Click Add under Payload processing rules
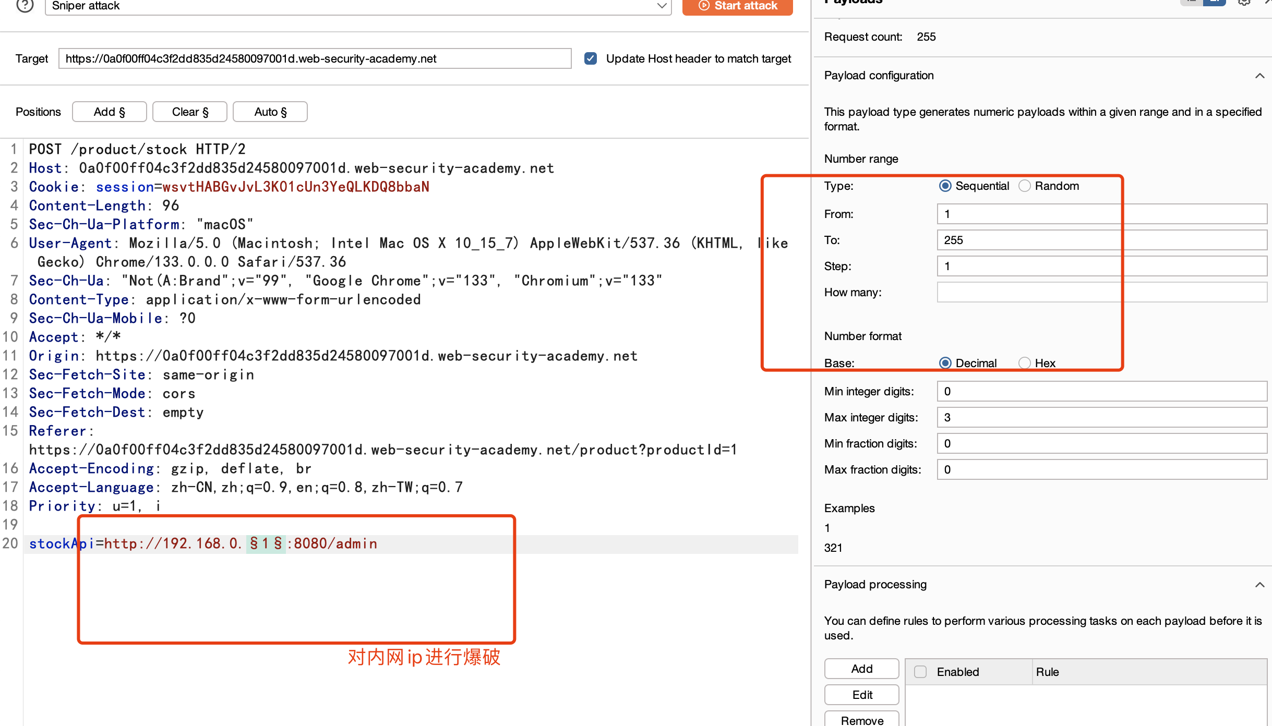 (x=861, y=669)
